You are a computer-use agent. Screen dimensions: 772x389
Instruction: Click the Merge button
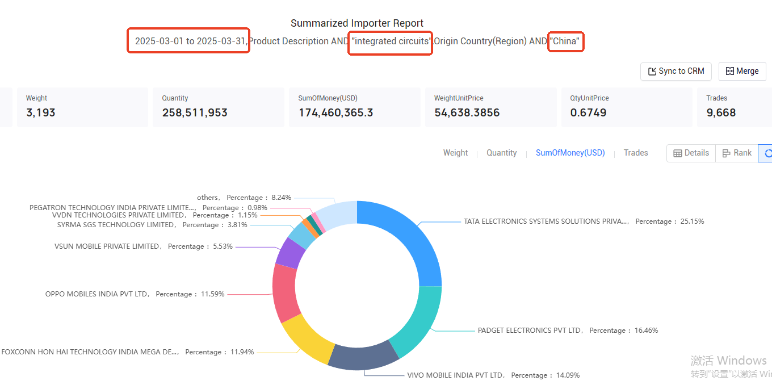(x=742, y=71)
